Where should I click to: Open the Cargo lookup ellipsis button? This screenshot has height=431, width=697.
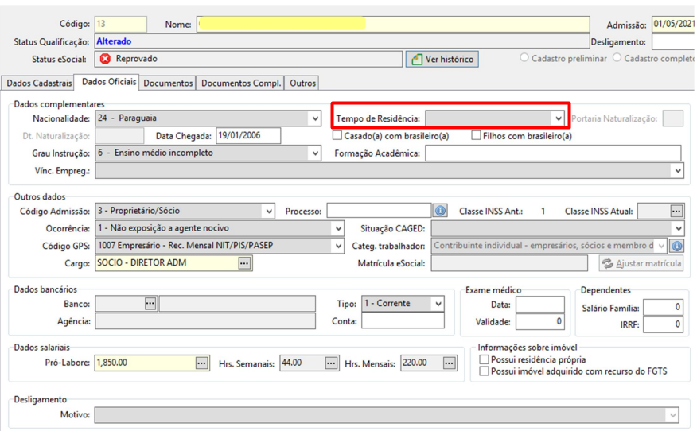244,263
